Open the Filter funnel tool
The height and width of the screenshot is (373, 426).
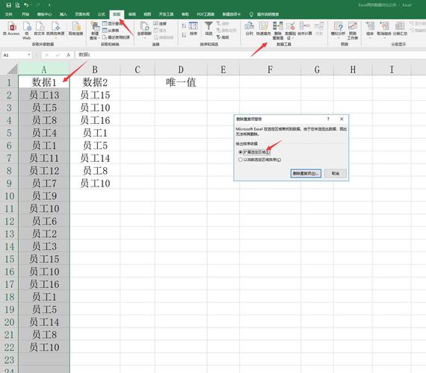click(x=209, y=29)
